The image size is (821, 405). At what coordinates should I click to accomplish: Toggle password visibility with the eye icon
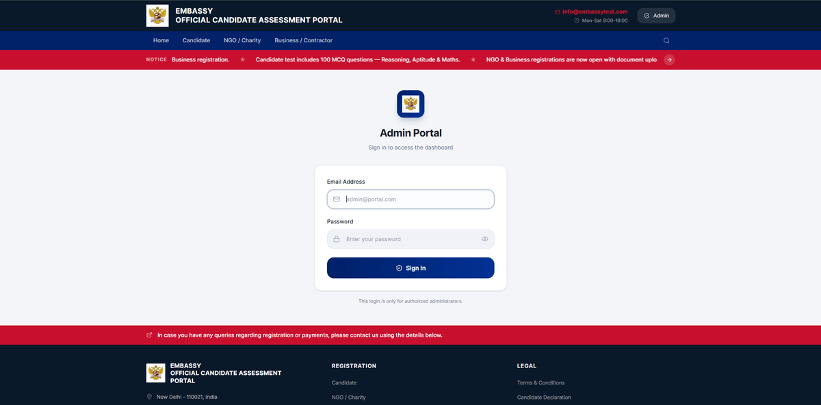click(484, 239)
